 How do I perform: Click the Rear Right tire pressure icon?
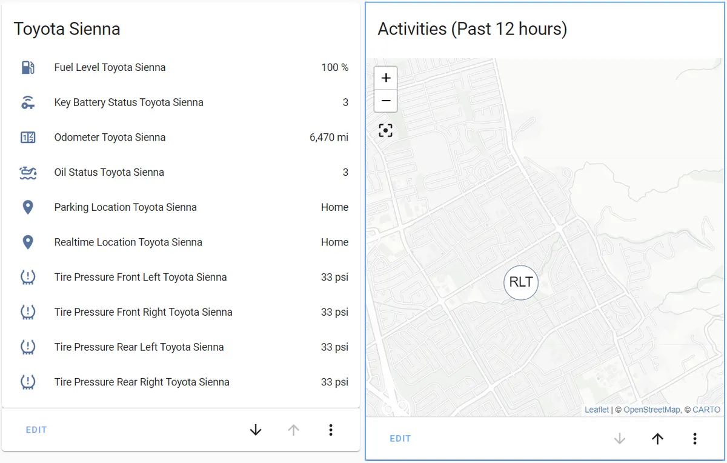(x=28, y=382)
